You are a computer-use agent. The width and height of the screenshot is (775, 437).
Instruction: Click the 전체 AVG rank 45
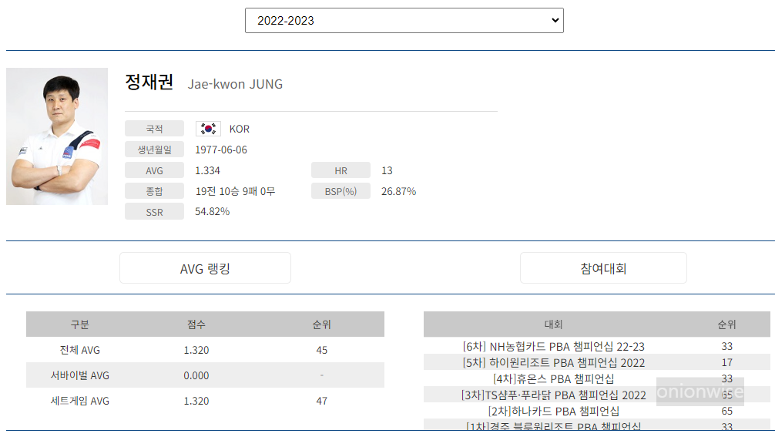click(x=322, y=350)
